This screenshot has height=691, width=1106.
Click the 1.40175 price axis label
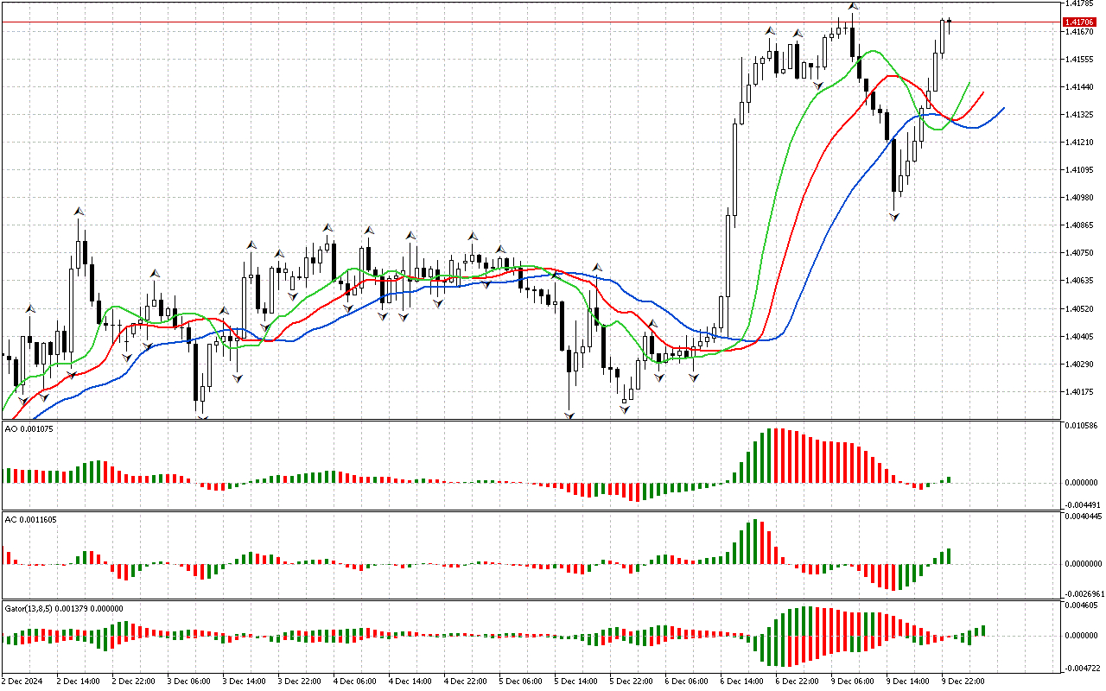pyautogui.click(x=1079, y=392)
